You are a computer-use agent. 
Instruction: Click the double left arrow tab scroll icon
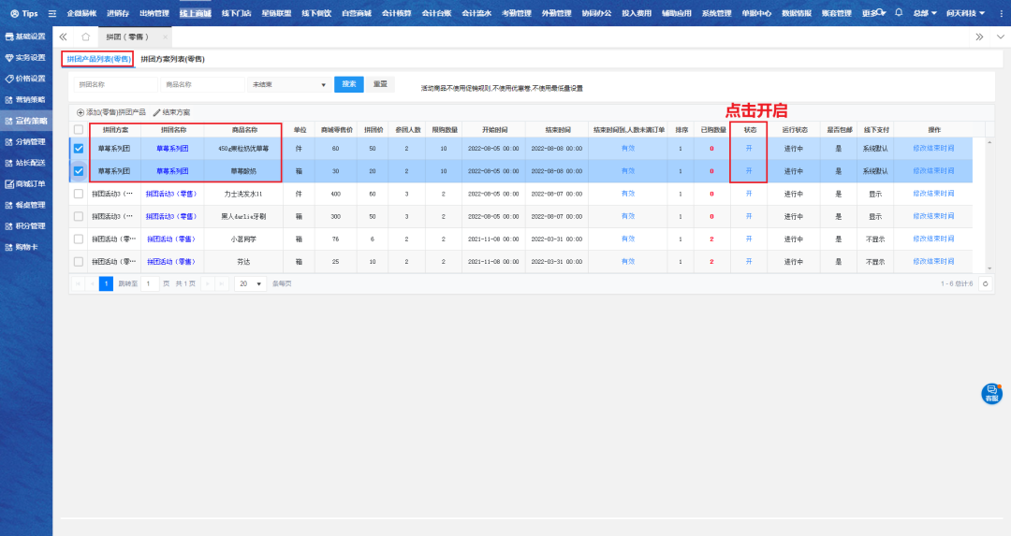63,36
